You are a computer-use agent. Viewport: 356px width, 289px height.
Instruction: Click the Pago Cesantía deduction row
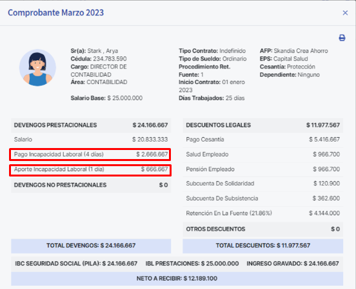click(x=262, y=140)
